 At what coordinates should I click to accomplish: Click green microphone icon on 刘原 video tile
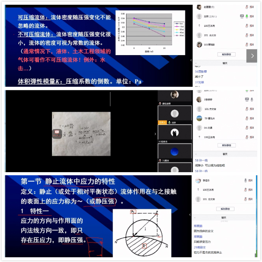tap(169, 123)
